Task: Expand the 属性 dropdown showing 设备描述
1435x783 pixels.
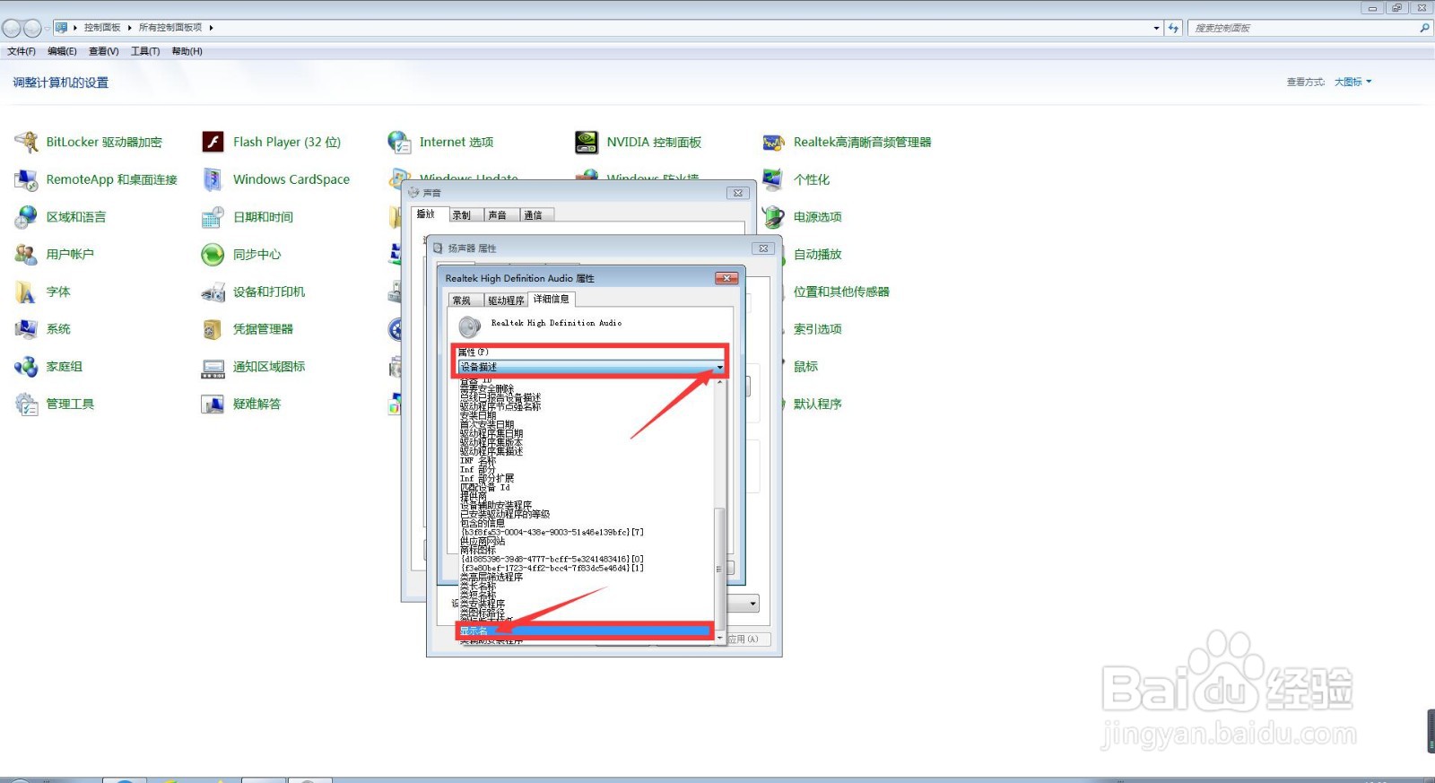Action: pos(592,367)
